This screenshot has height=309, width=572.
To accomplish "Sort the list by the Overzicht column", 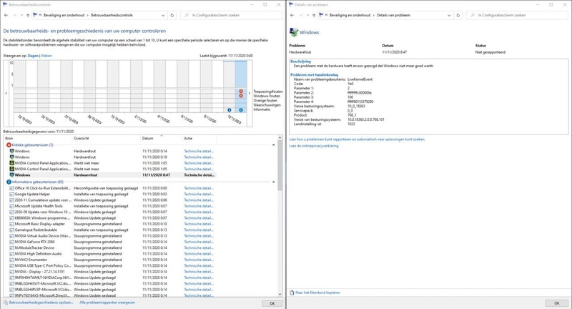I will click(x=107, y=138).
